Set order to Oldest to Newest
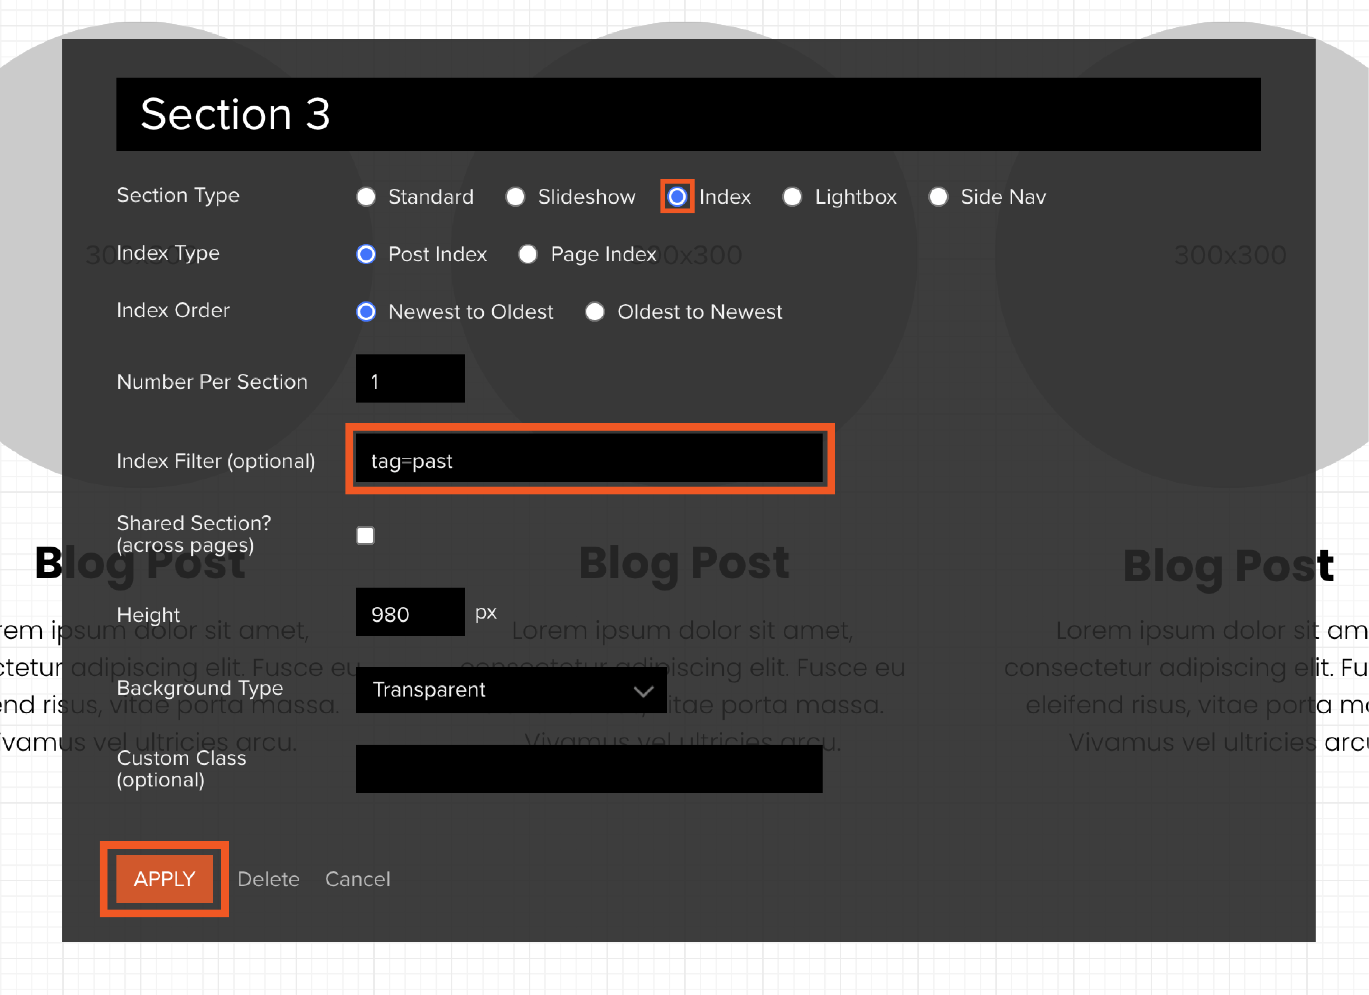The image size is (1369, 995). (595, 312)
